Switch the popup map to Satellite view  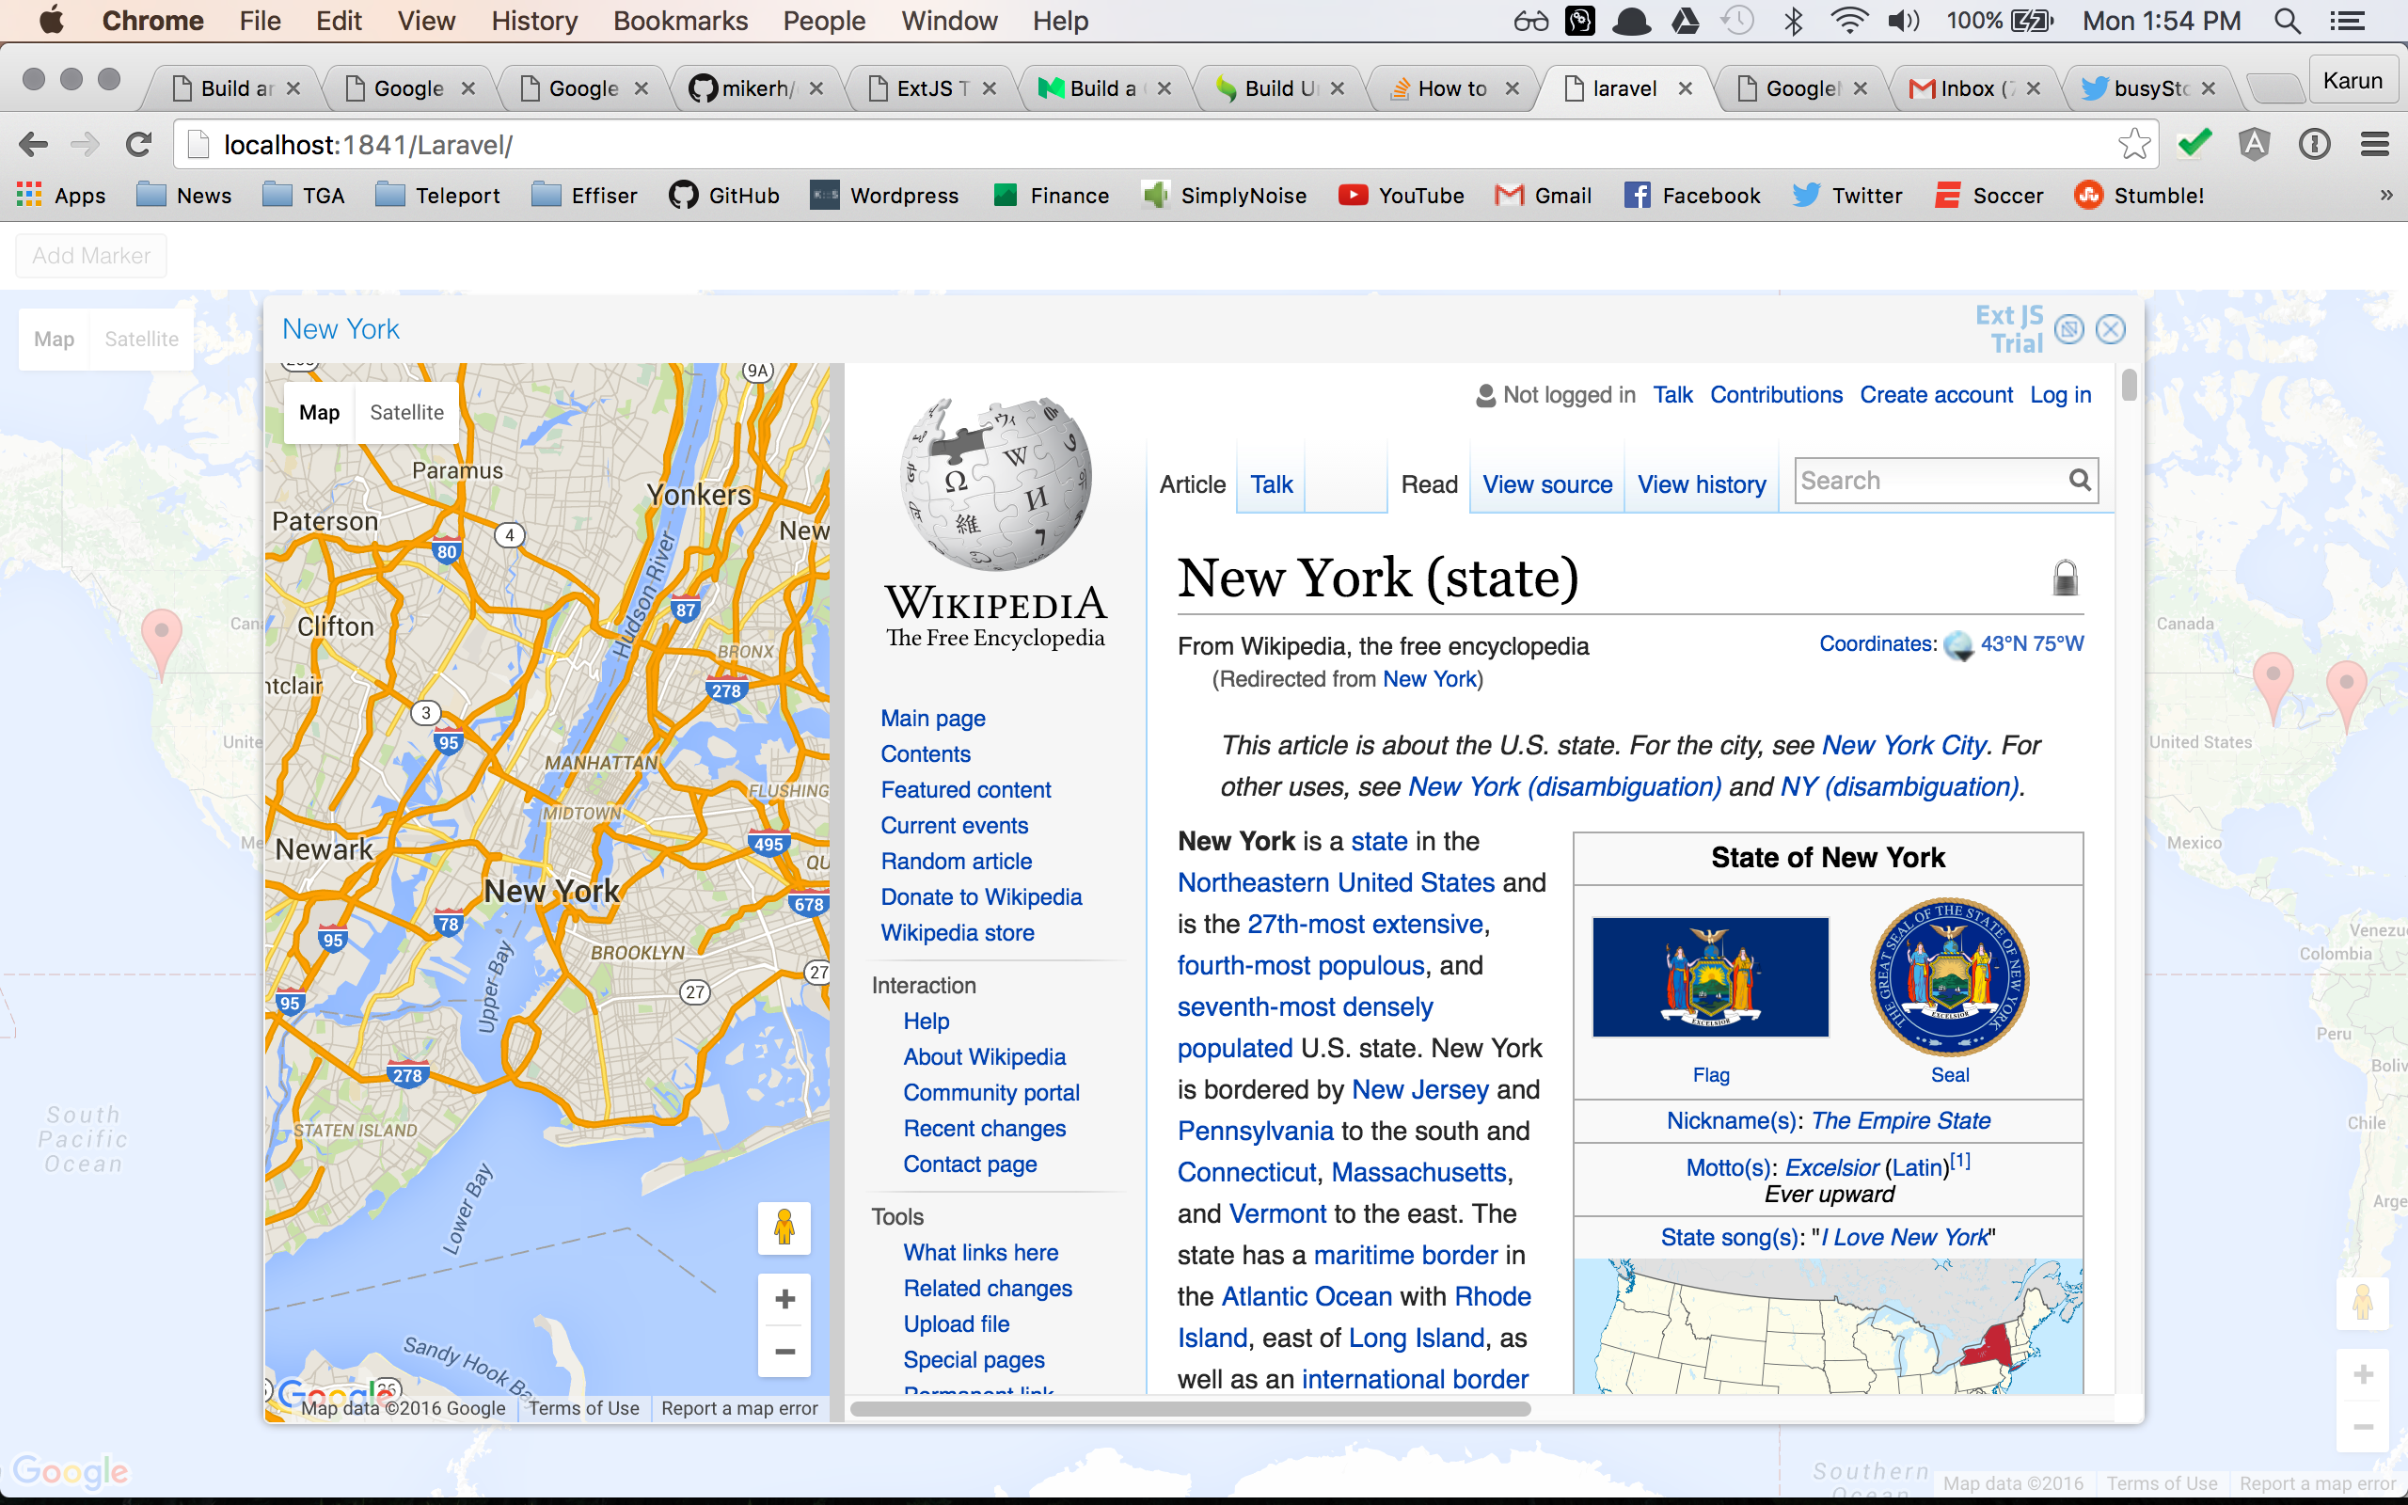[407, 411]
